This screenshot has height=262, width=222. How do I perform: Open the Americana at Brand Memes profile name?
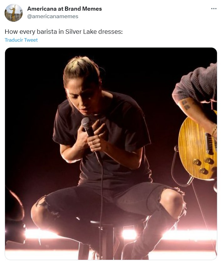pos(65,9)
